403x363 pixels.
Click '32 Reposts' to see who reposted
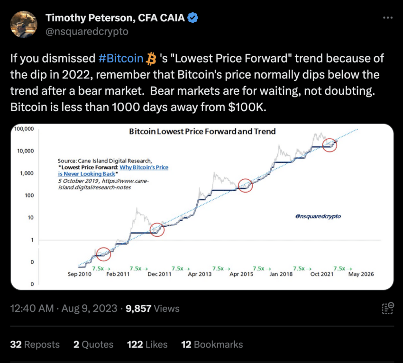point(35,344)
